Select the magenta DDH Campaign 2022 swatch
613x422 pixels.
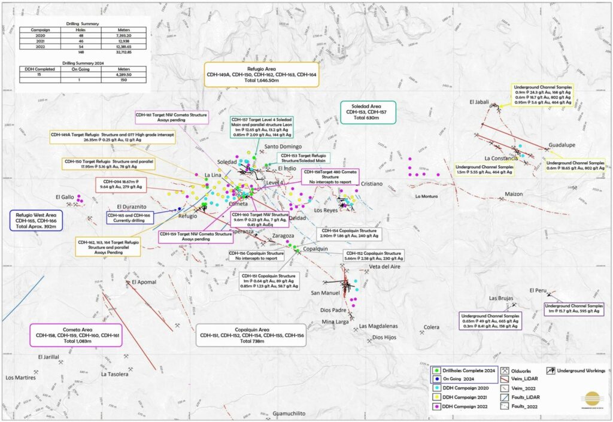pos(438,406)
